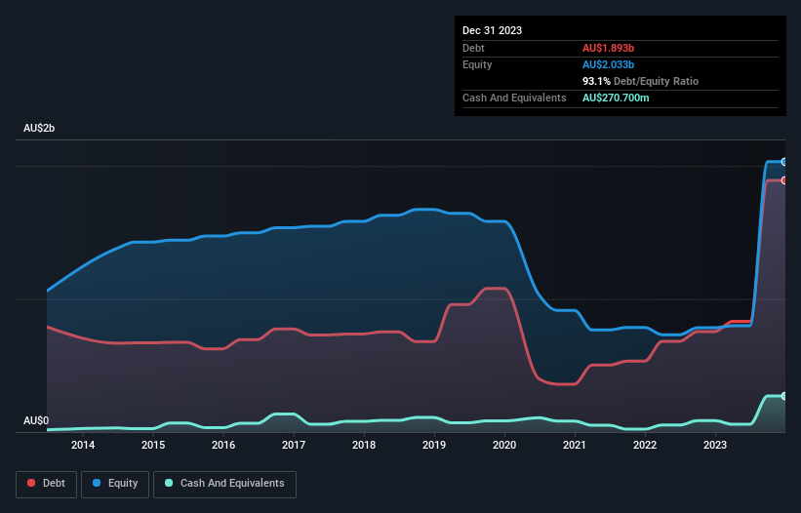801x513 pixels.
Task: Toggle Cash And Equivalents legend button
Action: click(x=224, y=484)
